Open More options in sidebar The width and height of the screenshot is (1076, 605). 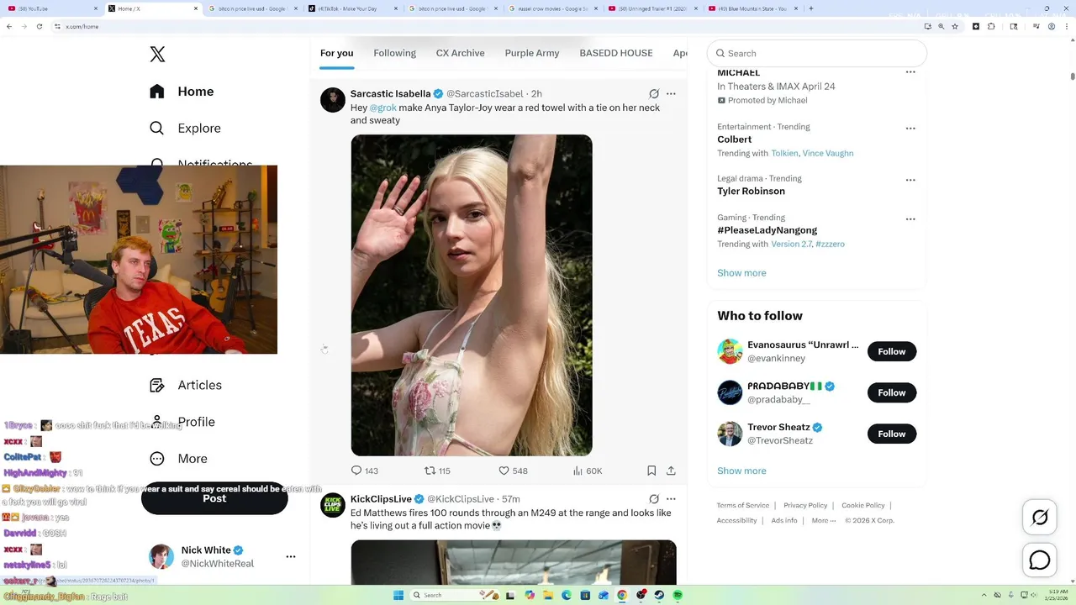coord(178,459)
